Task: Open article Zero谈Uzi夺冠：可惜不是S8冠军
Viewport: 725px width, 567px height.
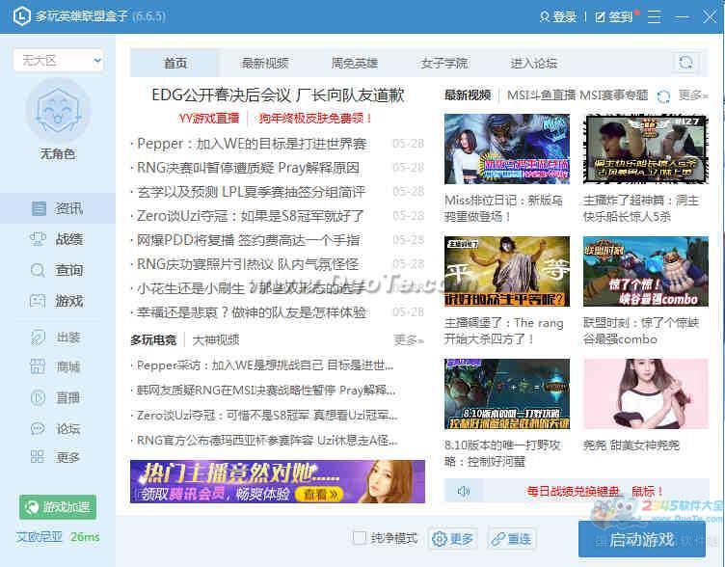Action: 267,416
